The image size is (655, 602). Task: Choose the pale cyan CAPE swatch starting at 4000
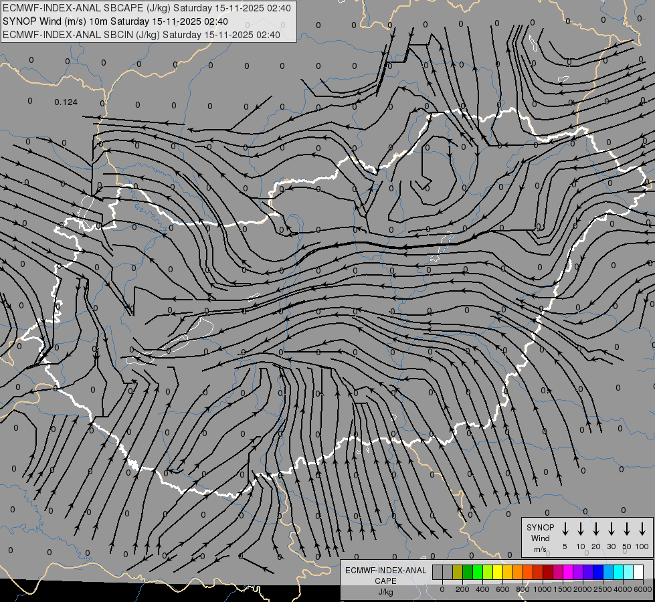628,572
